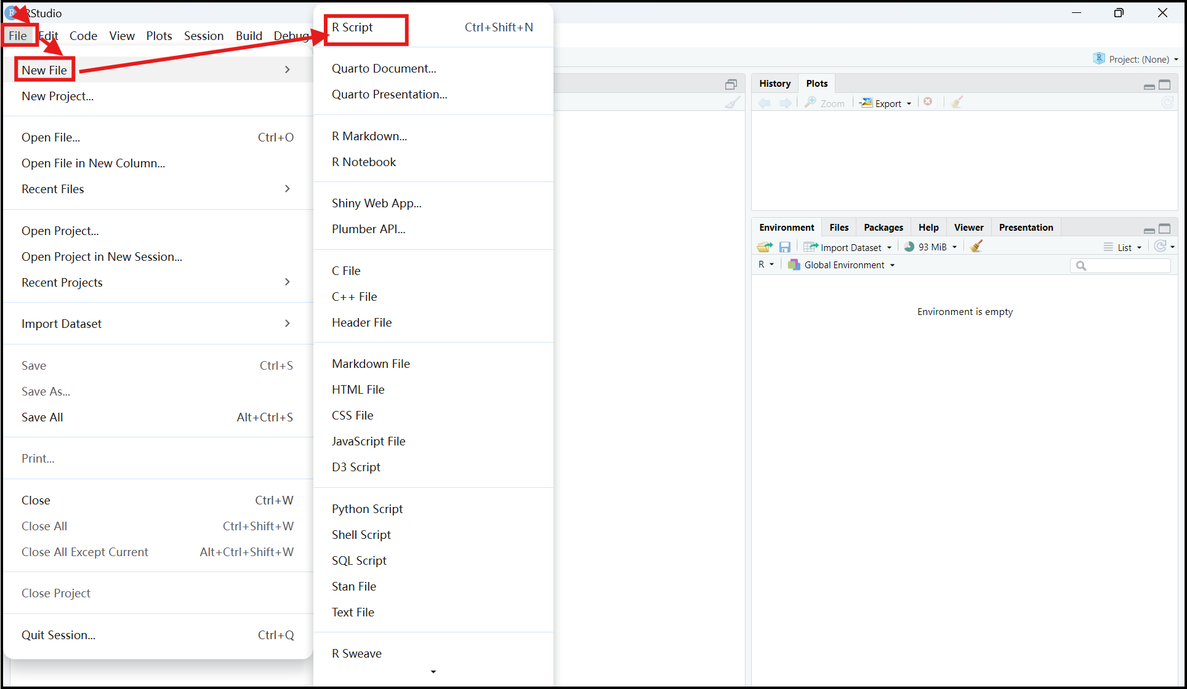This screenshot has height=689, width=1187.
Task: Open the List view dropdown
Action: tap(1124, 247)
